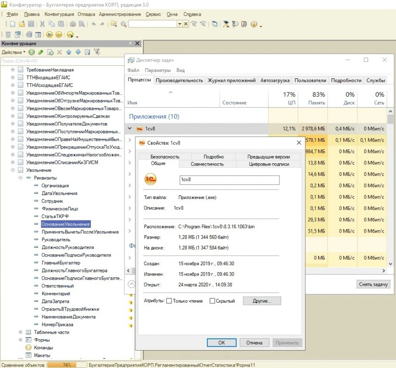Open the Действия dropdown menu
Viewport: 396px width, 368px height.
click(13, 52)
